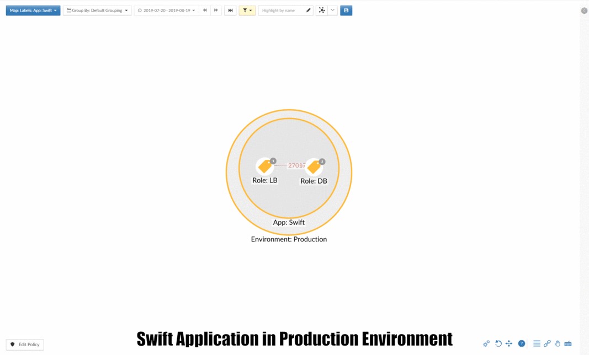Open the Map: Labels: App: Swift dropdown
The height and width of the screenshot is (355, 589).
point(33,10)
